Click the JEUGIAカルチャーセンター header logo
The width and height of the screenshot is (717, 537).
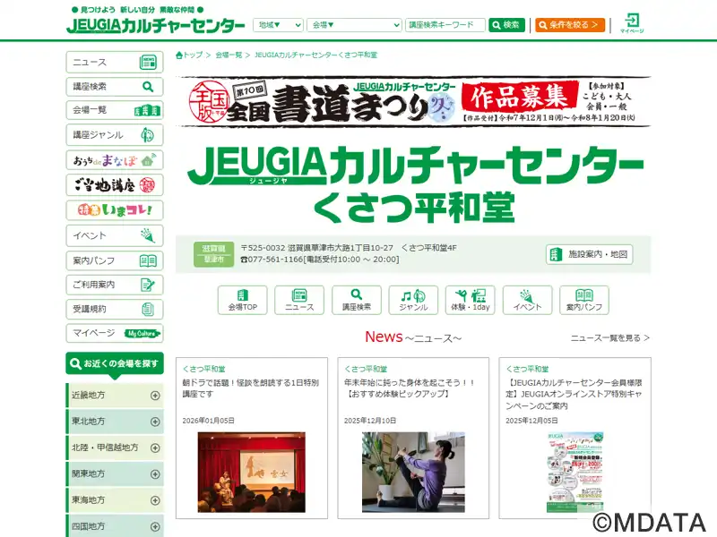click(155, 26)
